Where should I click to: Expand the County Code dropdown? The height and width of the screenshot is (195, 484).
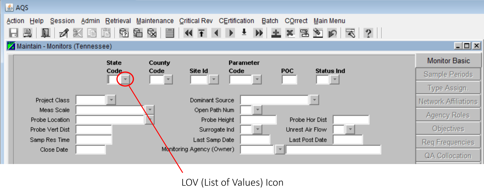(x=168, y=80)
